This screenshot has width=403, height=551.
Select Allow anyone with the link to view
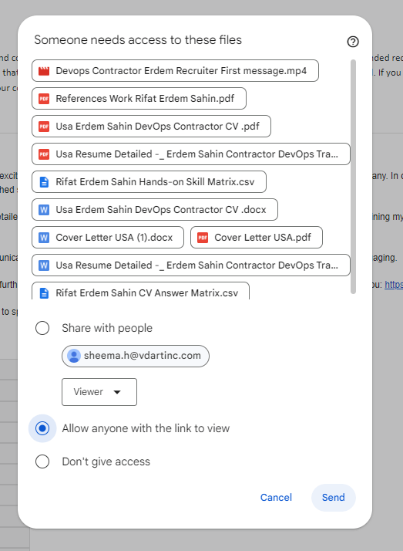pyautogui.click(x=42, y=428)
